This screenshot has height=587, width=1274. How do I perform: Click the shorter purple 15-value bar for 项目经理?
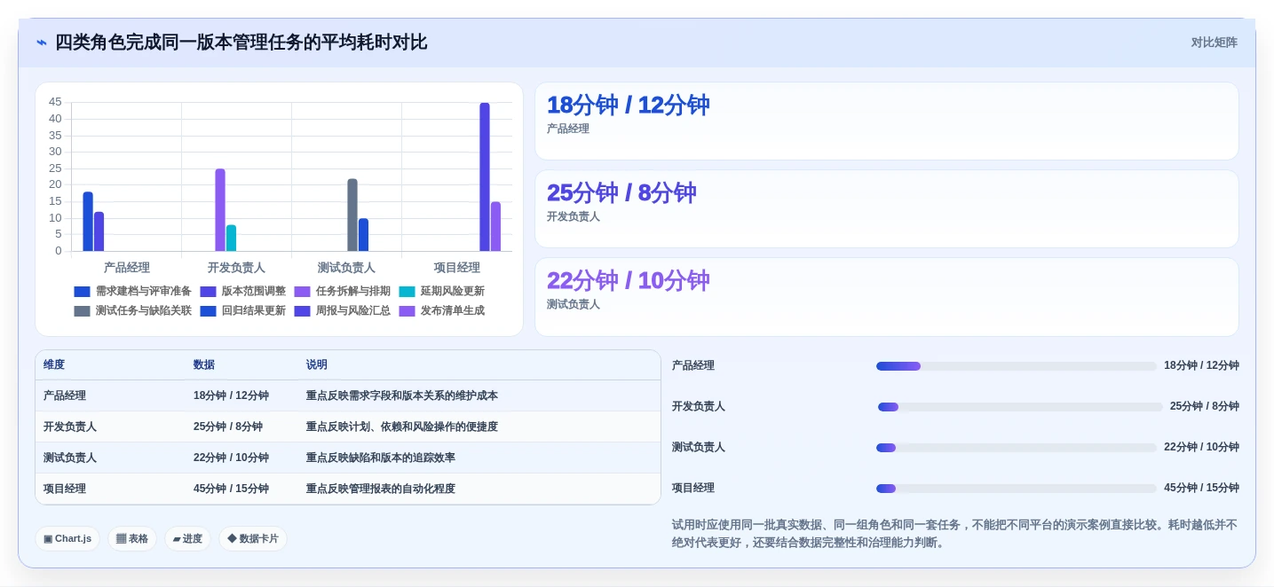coord(495,226)
